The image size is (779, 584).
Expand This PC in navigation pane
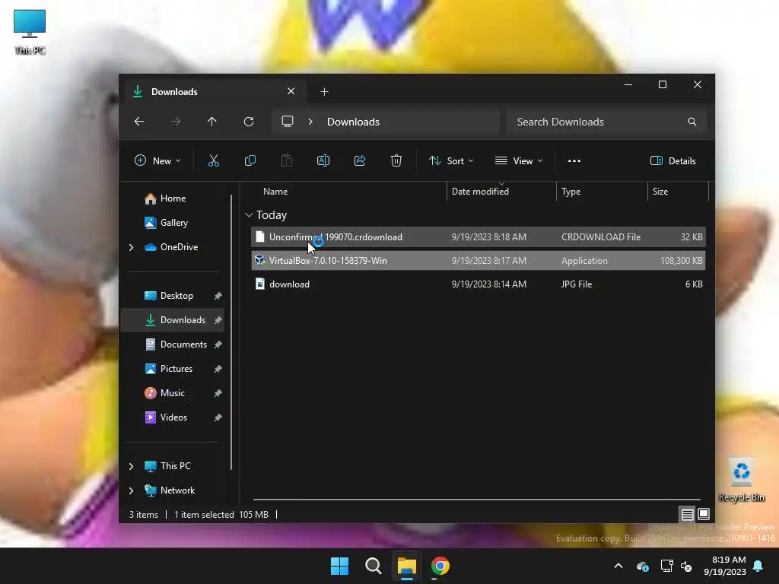coord(131,466)
